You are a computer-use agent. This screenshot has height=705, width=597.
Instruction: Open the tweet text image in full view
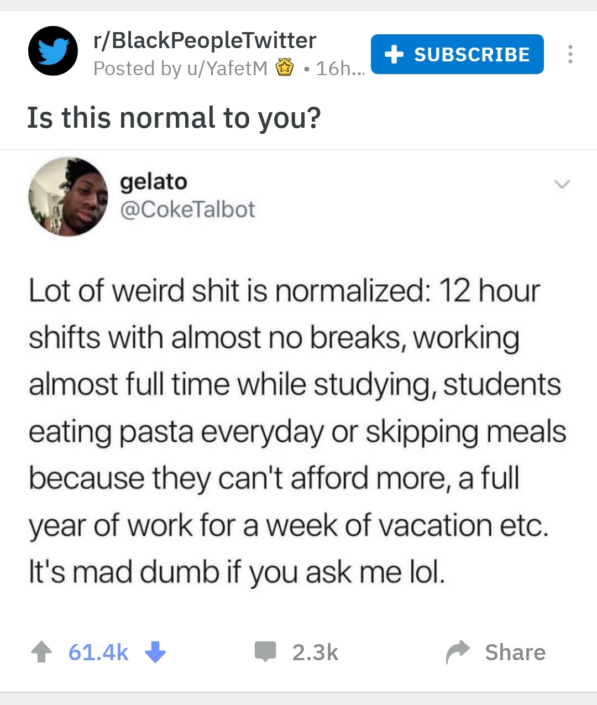(297, 431)
